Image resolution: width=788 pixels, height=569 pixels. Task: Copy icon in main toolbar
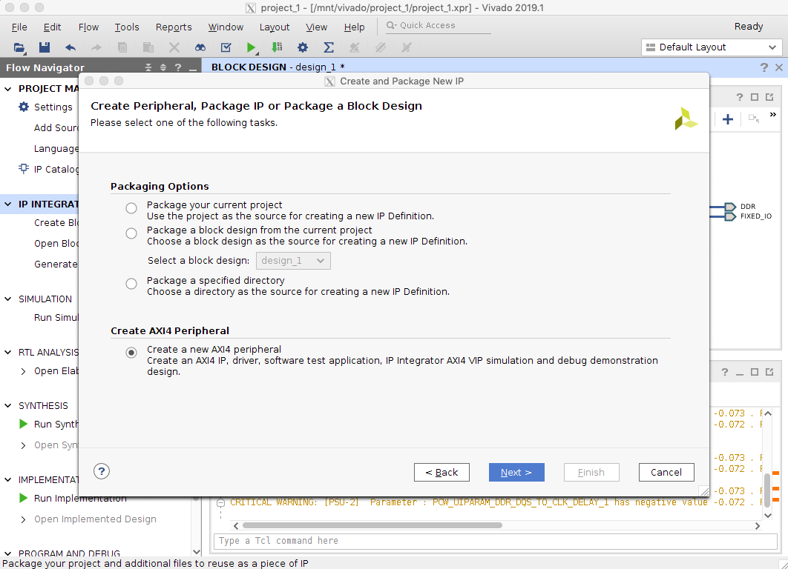point(122,47)
